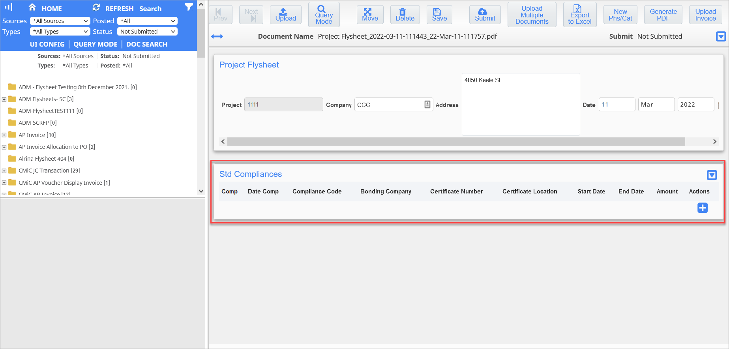The image size is (729, 349).
Task: Click the Company input field
Action: (x=389, y=105)
